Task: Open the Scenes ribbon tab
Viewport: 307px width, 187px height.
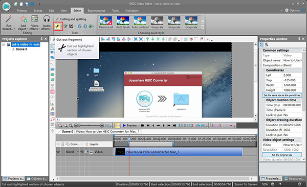Action: (38, 11)
